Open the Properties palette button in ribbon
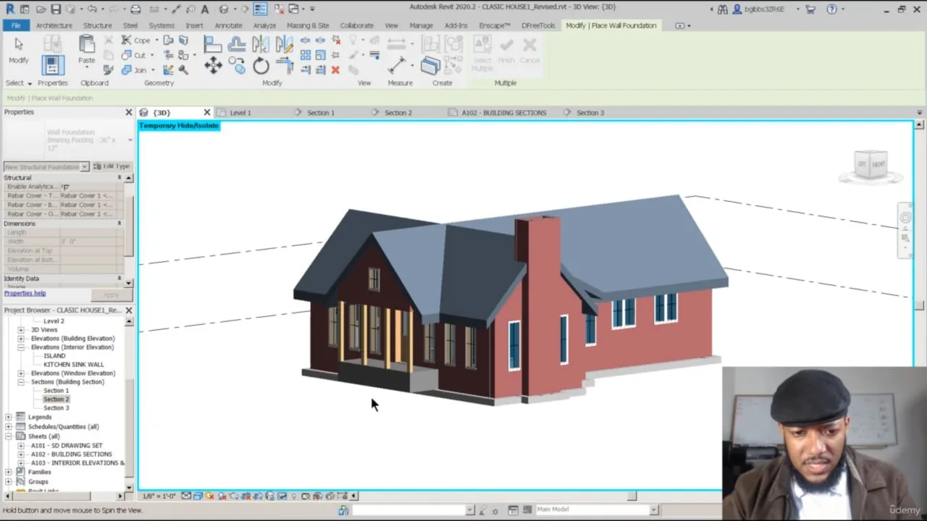Screen dimensions: 927x521 pyautogui.click(x=52, y=65)
